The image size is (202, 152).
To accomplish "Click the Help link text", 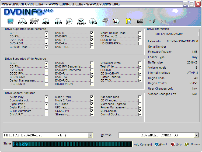I will (179, 144).
